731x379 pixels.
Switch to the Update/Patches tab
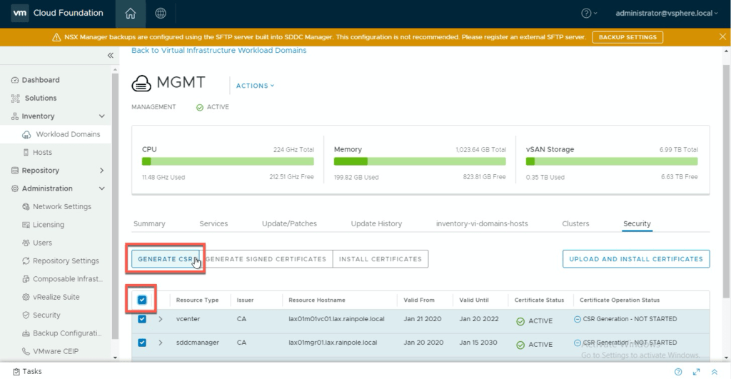tap(289, 223)
